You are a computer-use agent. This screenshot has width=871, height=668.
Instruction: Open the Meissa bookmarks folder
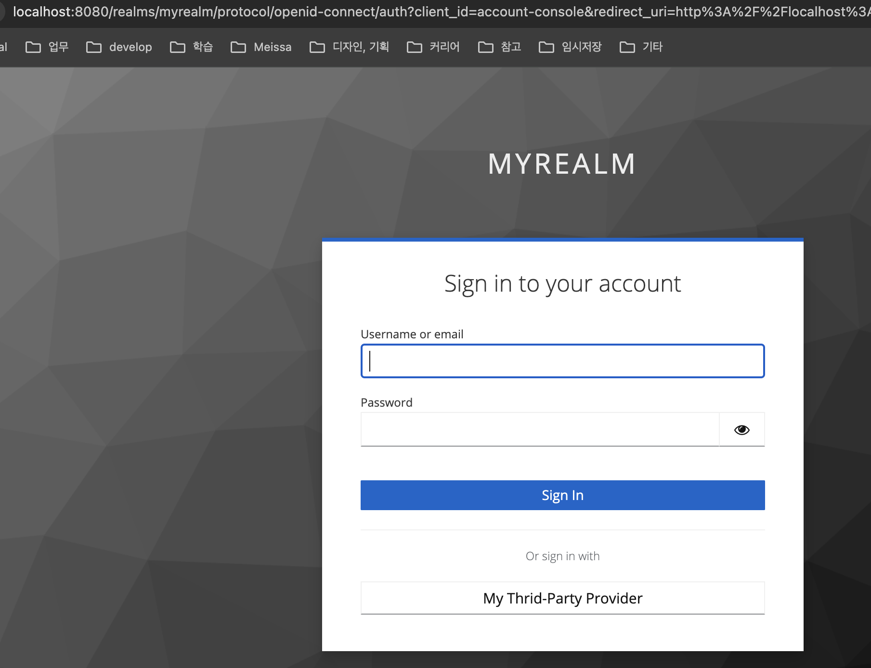tap(261, 47)
